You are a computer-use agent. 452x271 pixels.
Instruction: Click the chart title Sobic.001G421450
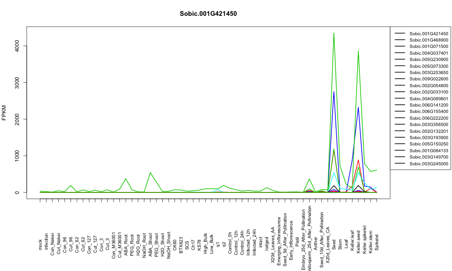click(x=208, y=14)
